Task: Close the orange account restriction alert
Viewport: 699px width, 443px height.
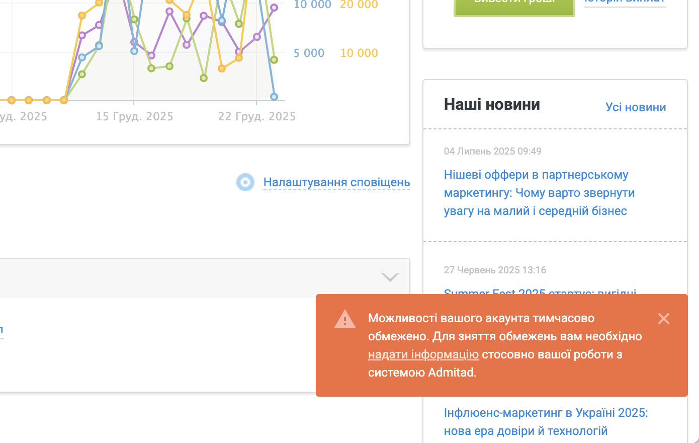Action: 663,319
